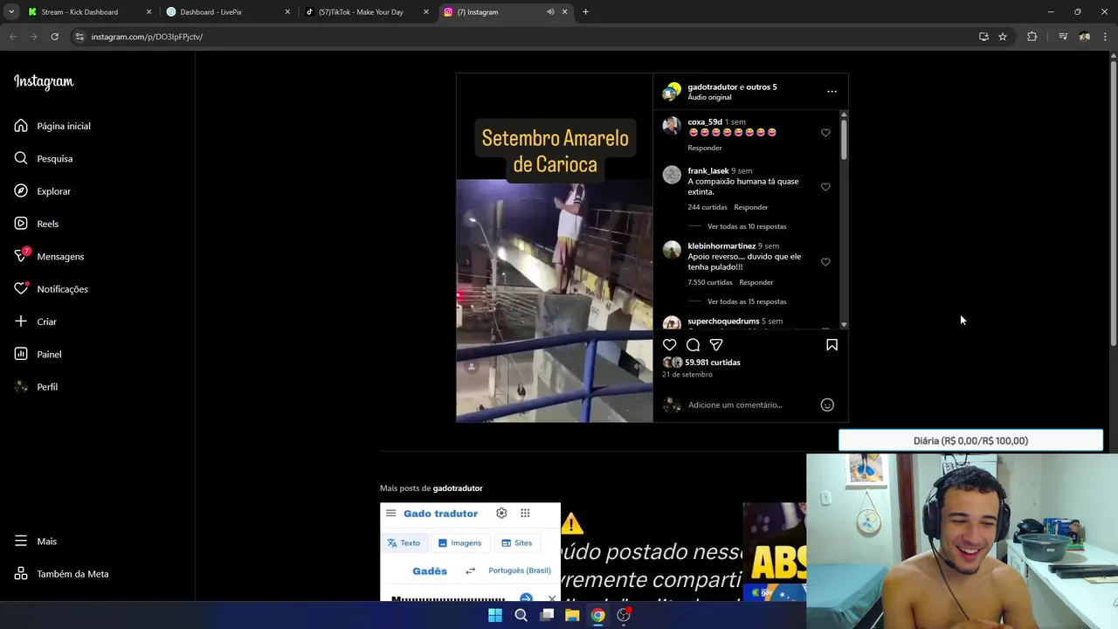Bookmark this page with star icon
Viewport: 1118px width, 629px height.
[1003, 37]
